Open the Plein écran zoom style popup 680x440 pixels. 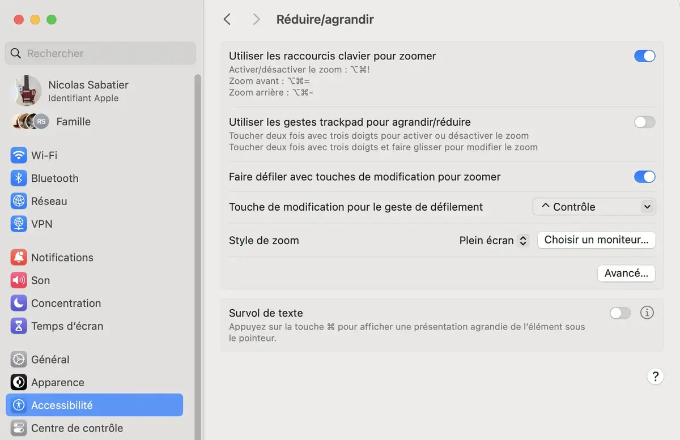[x=494, y=241]
